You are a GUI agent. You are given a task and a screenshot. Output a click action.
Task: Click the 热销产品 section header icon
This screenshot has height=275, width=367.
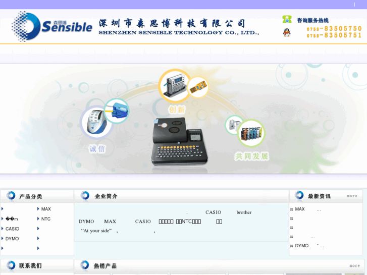pos(84,265)
